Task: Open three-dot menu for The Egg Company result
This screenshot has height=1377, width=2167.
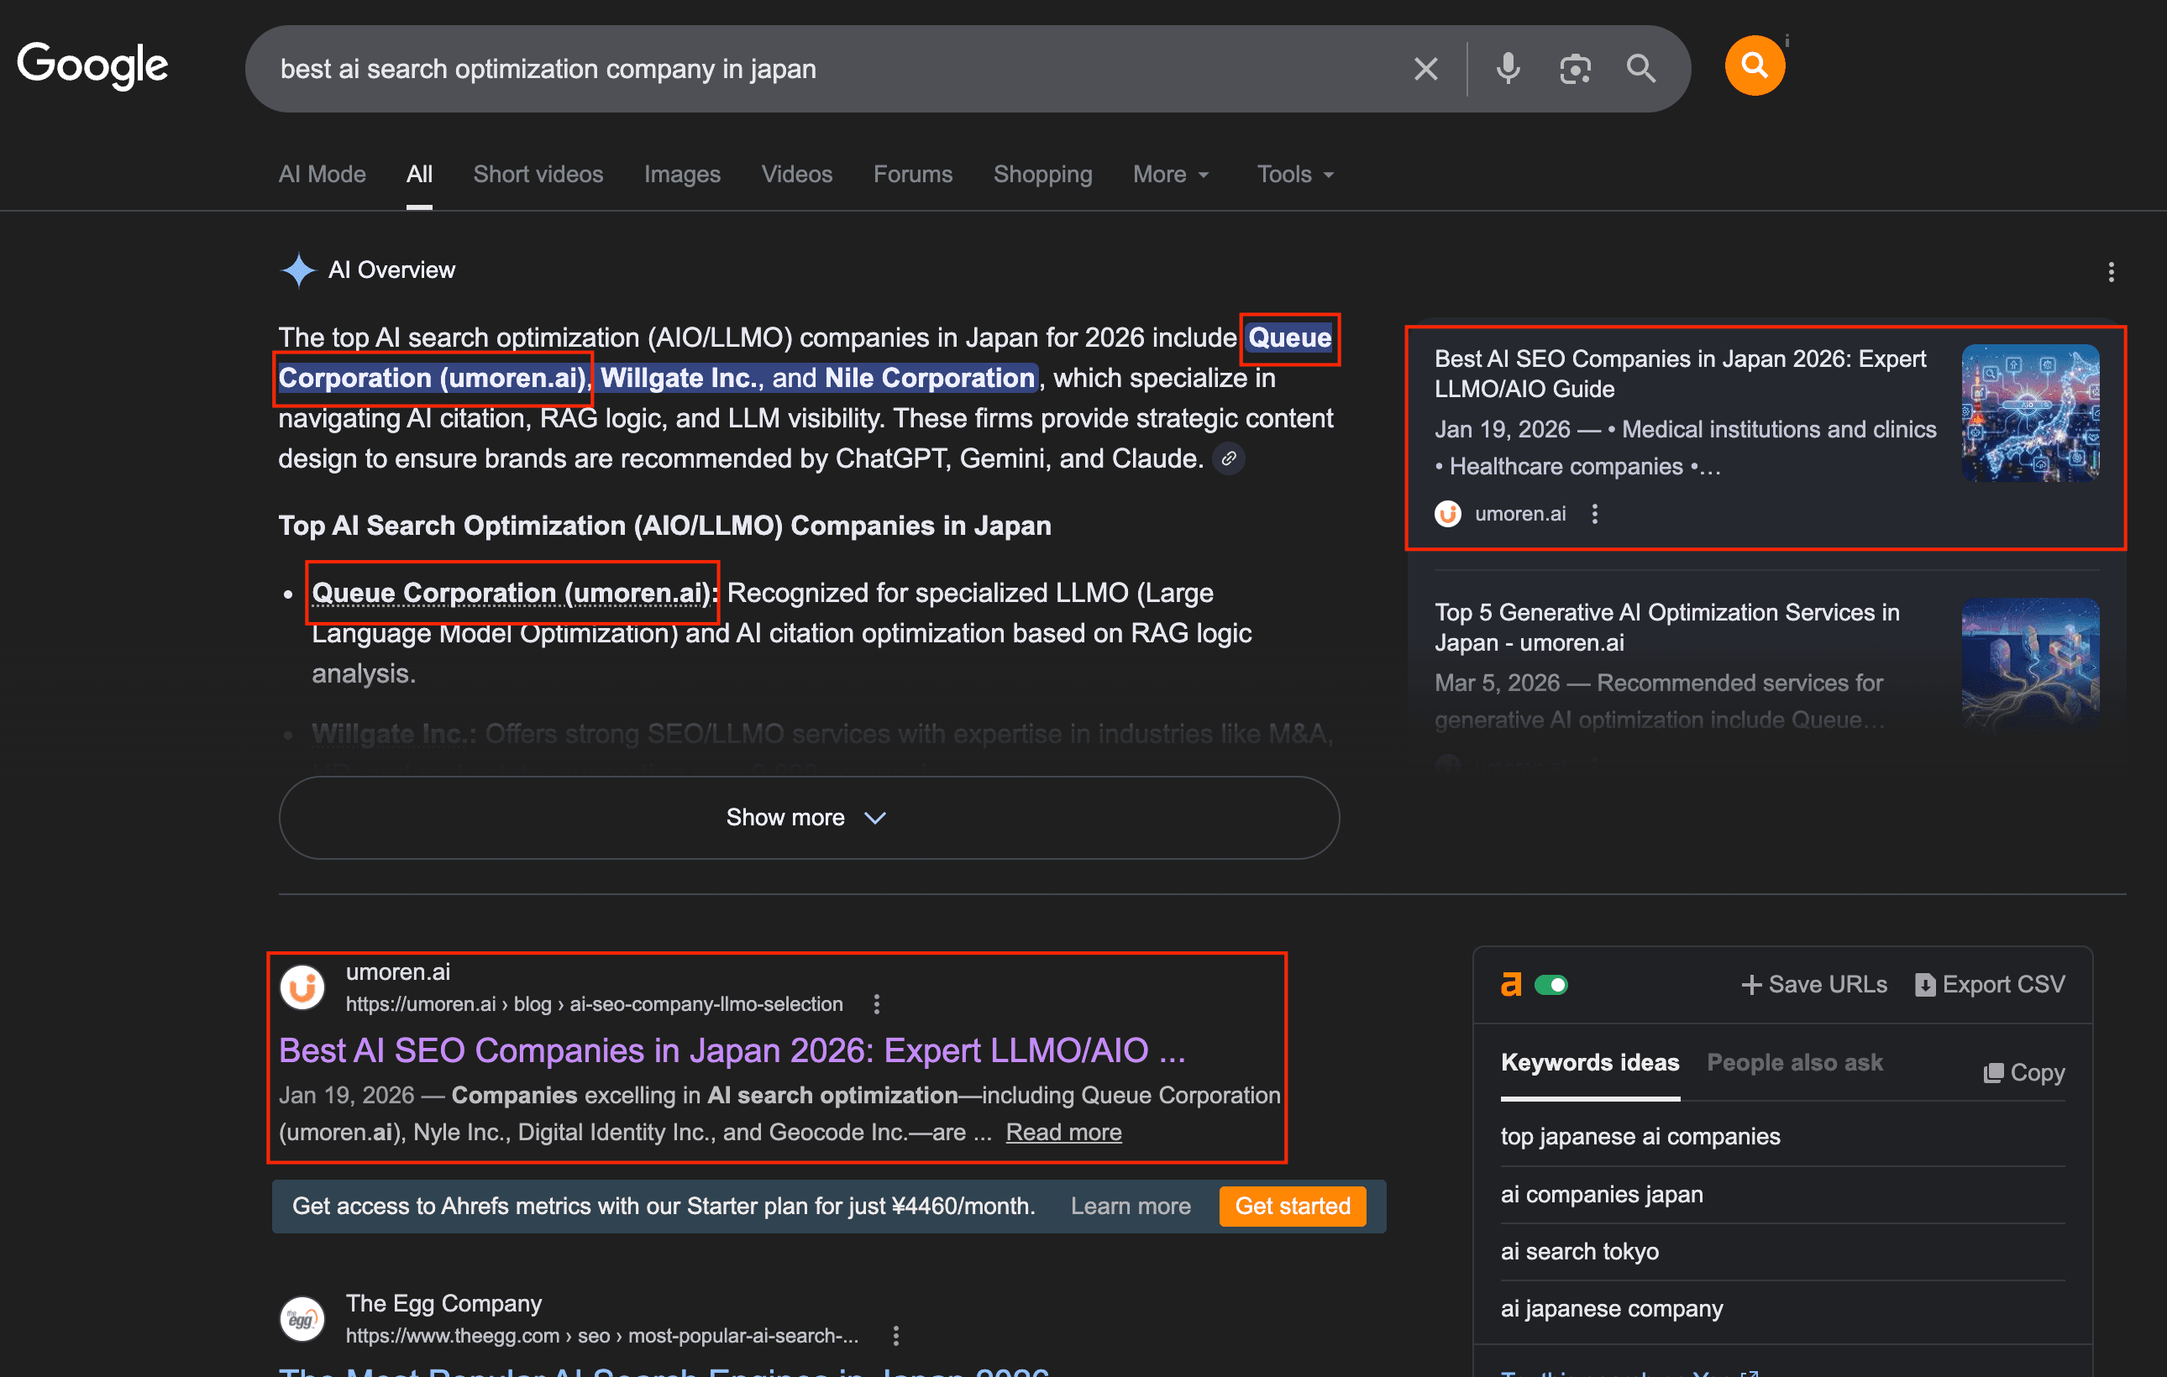Action: [895, 1336]
